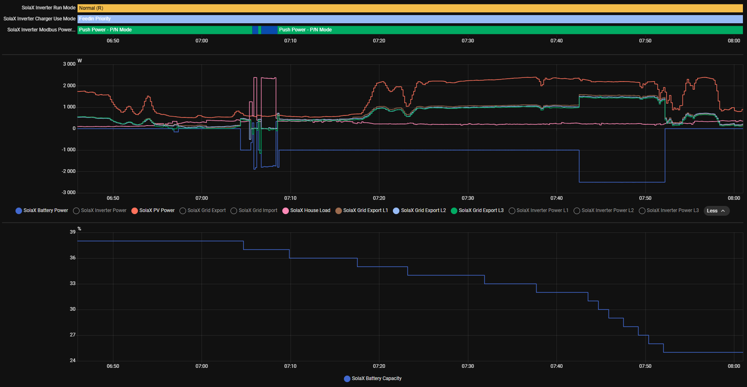Click the 39 % axis label
Viewport: 747px width, 387px height.
pos(73,232)
